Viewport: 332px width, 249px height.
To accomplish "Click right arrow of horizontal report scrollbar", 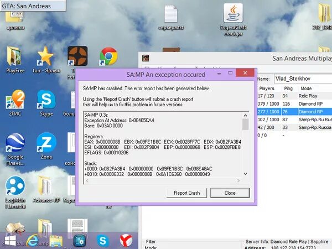I will pyautogui.click(x=238, y=180).
